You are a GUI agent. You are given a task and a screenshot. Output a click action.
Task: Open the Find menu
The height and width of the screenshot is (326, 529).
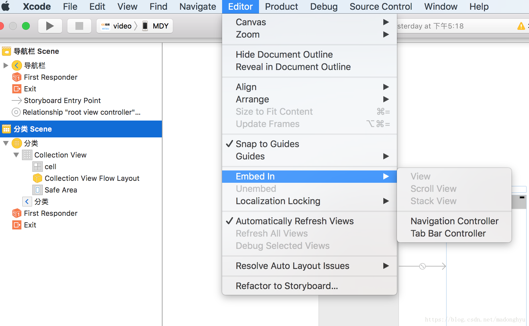158,6
